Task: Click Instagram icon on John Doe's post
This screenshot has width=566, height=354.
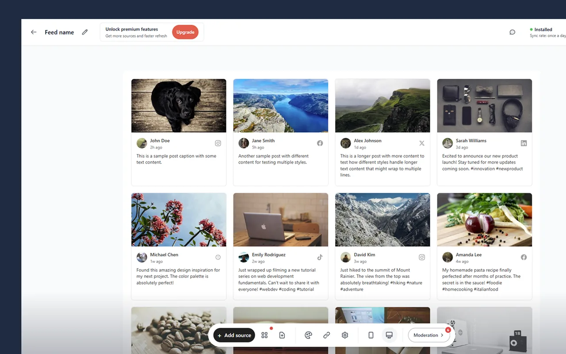Action: [218, 143]
